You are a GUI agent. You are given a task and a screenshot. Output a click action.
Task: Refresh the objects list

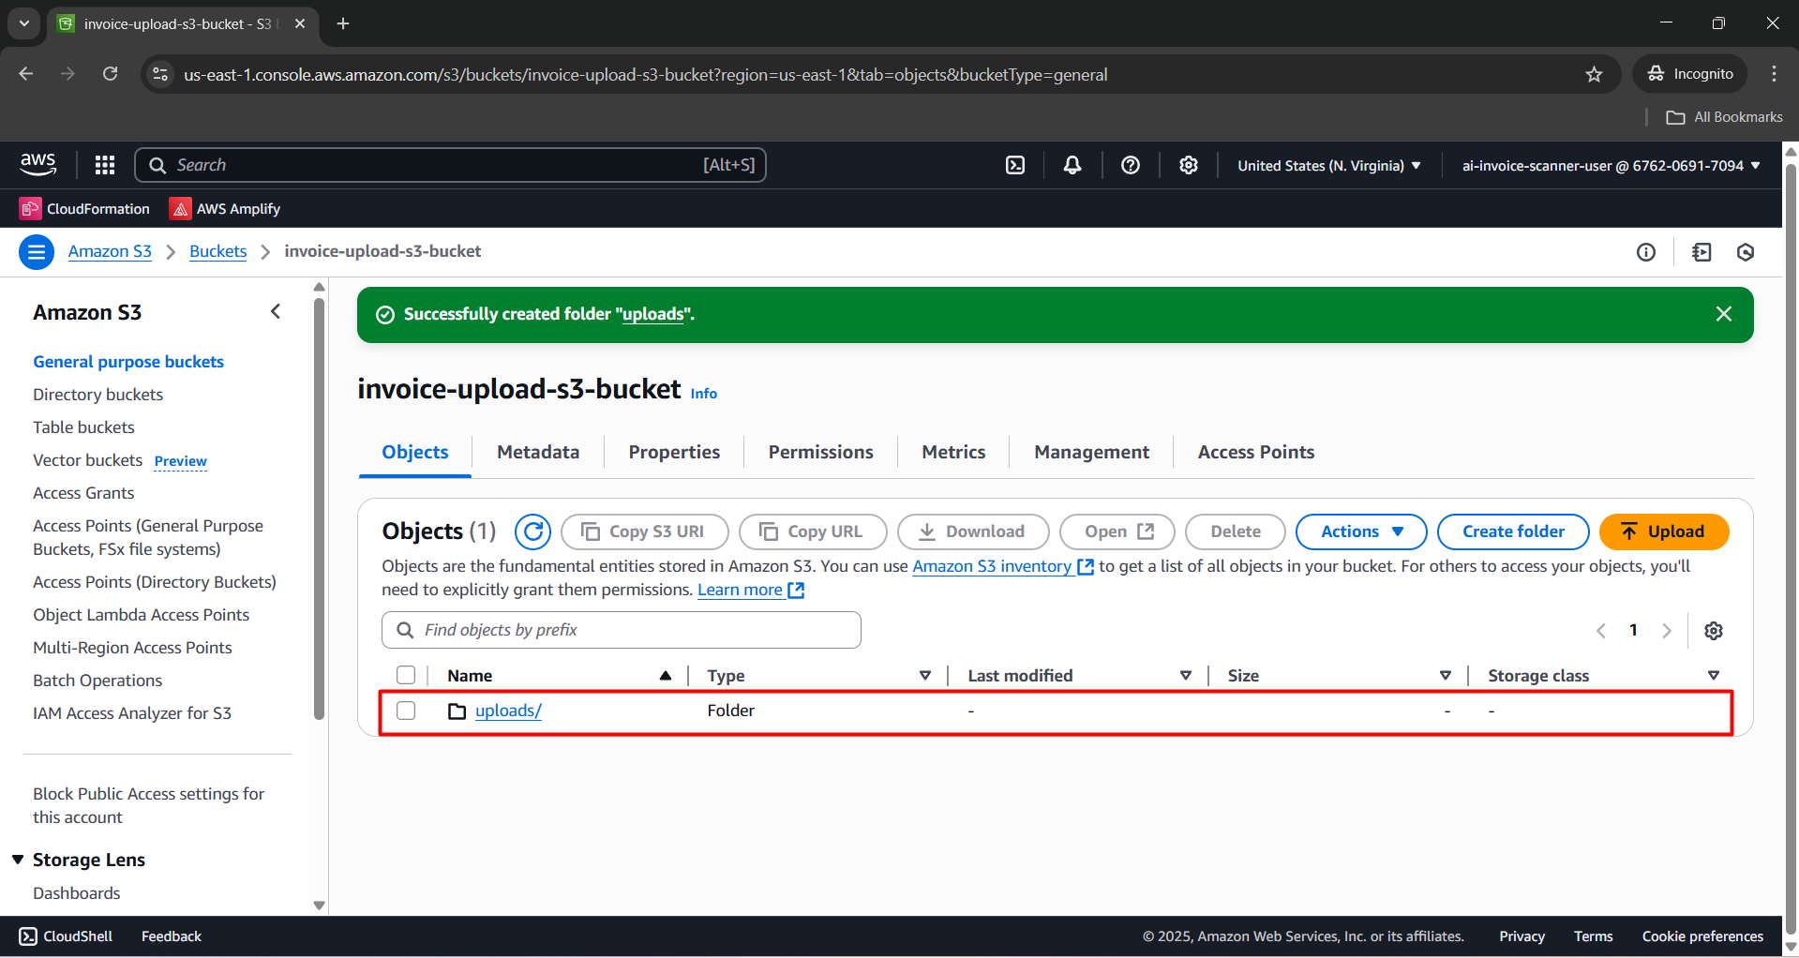[x=532, y=531]
